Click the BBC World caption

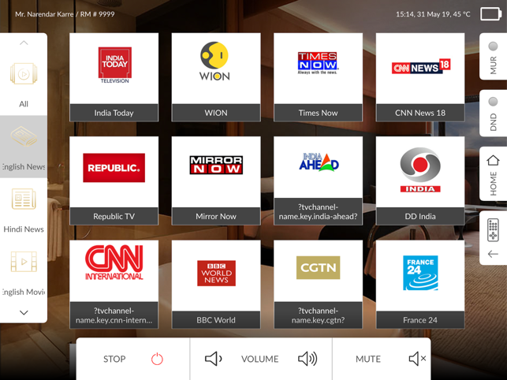pyautogui.click(x=216, y=320)
